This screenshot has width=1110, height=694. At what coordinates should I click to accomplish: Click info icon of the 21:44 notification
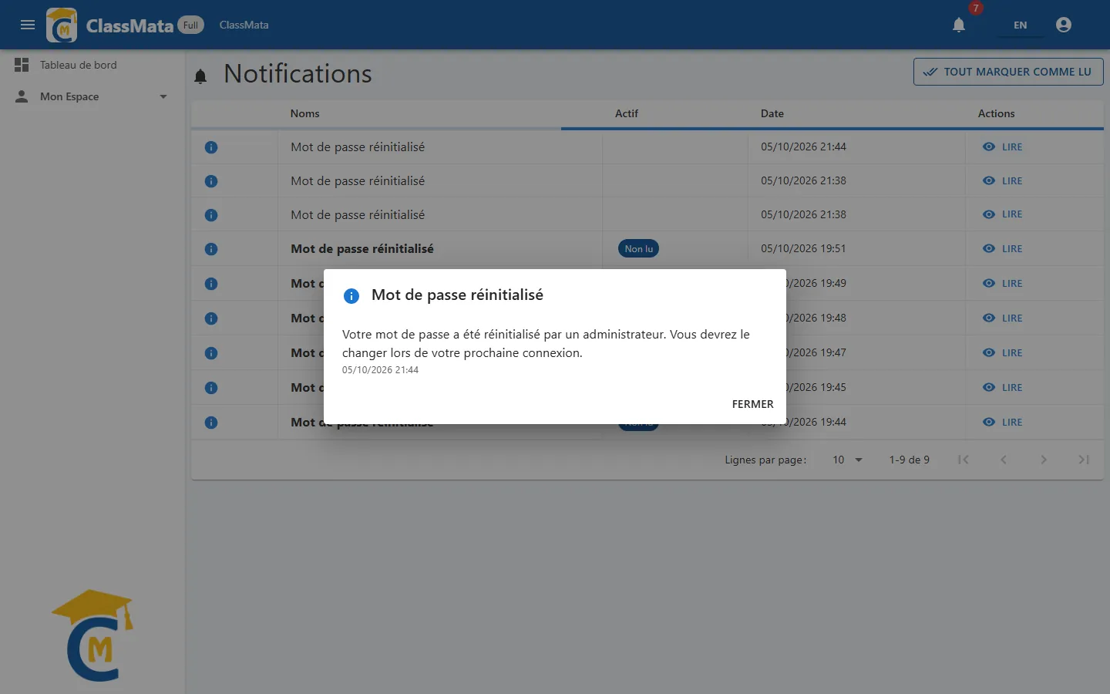pyautogui.click(x=211, y=147)
